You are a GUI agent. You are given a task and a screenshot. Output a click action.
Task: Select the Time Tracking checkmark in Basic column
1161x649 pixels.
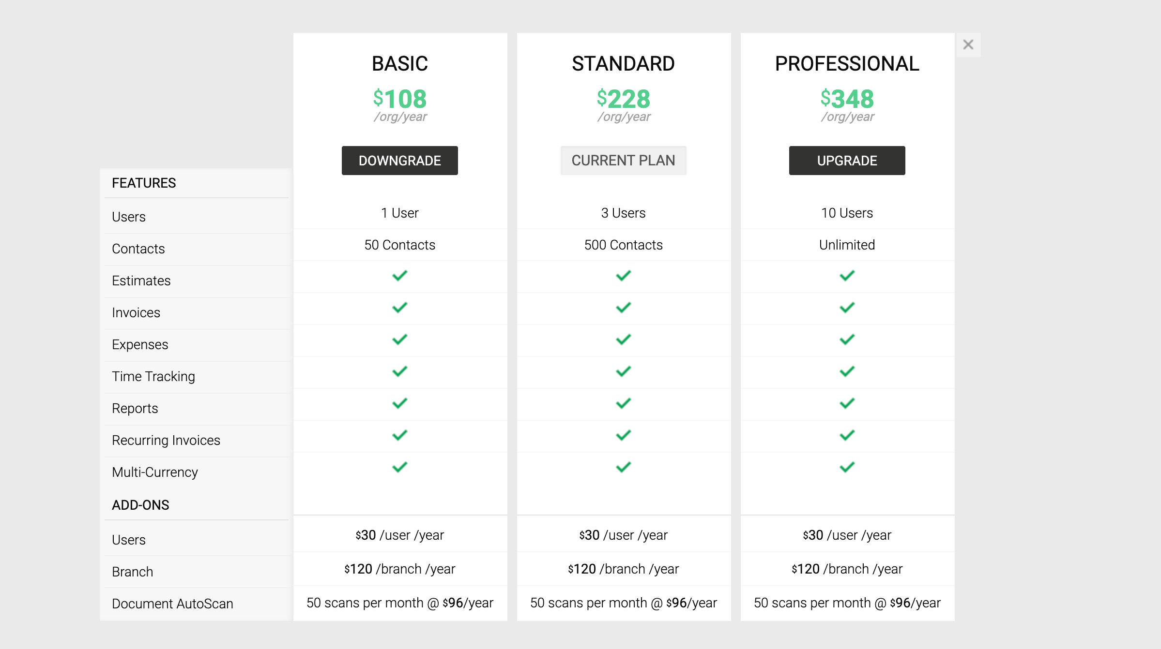pos(400,371)
